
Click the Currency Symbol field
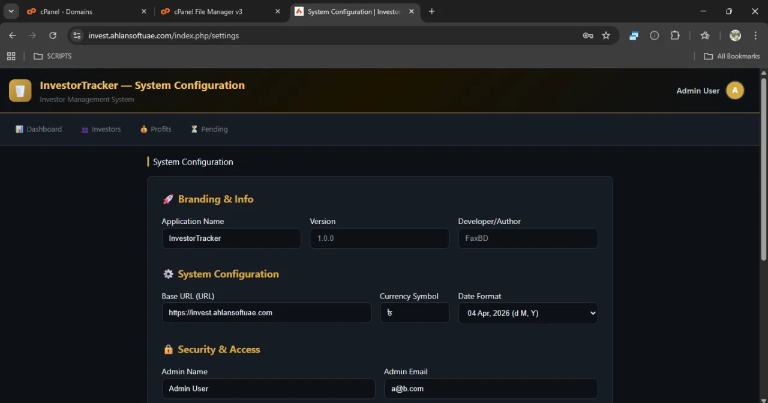pyautogui.click(x=415, y=313)
